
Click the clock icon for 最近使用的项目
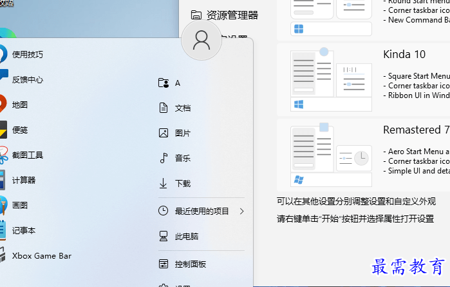(x=164, y=211)
